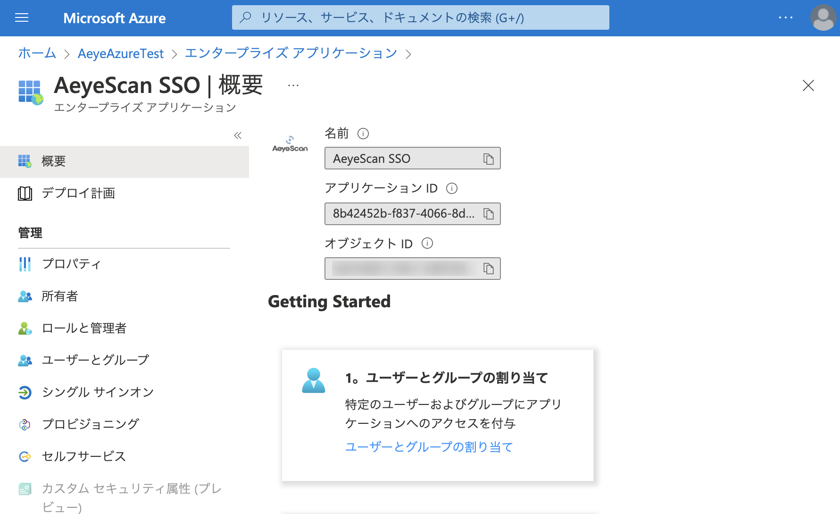The height and width of the screenshot is (514, 840).
Task: Show info tooltip for 名前
Action: point(363,134)
